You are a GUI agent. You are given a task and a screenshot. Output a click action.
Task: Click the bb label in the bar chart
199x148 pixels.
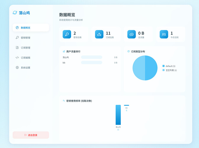(x=126, y=108)
